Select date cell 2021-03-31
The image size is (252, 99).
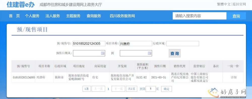[x=160, y=77]
